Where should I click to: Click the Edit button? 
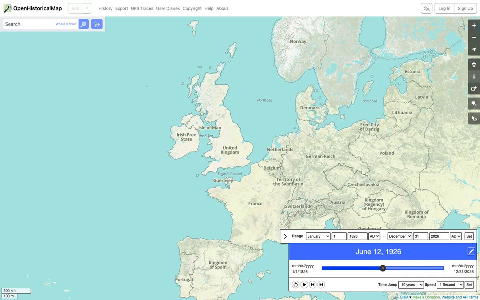75,8
